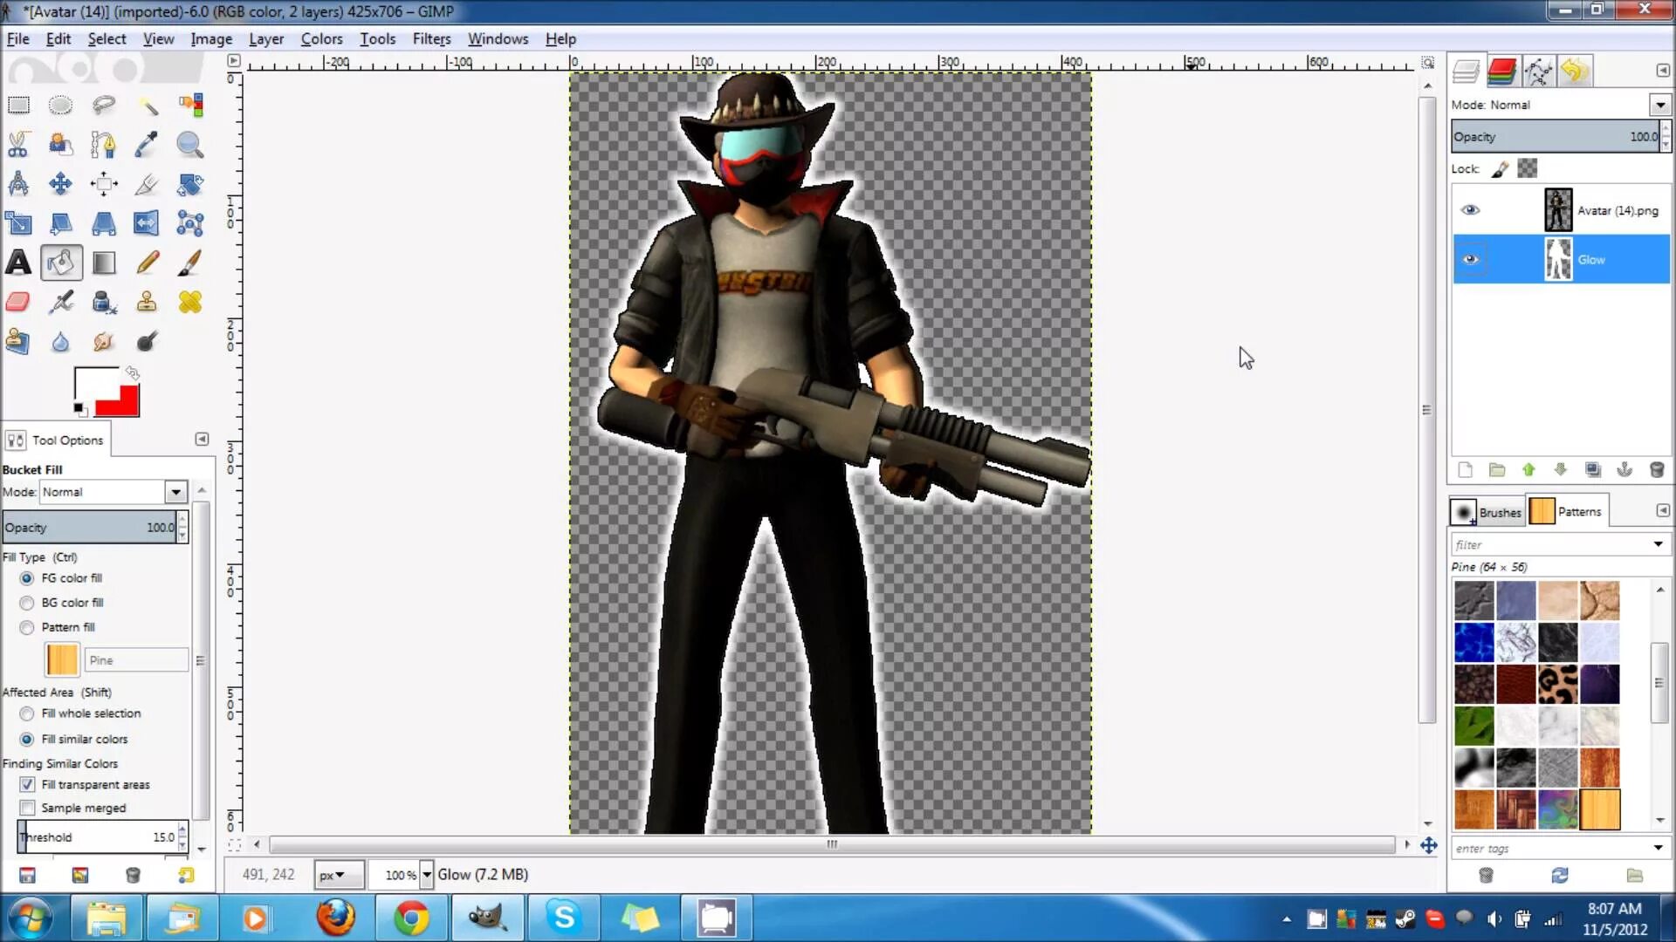Open the px units dropdown
This screenshot has width=1676, height=942.
tap(331, 875)
